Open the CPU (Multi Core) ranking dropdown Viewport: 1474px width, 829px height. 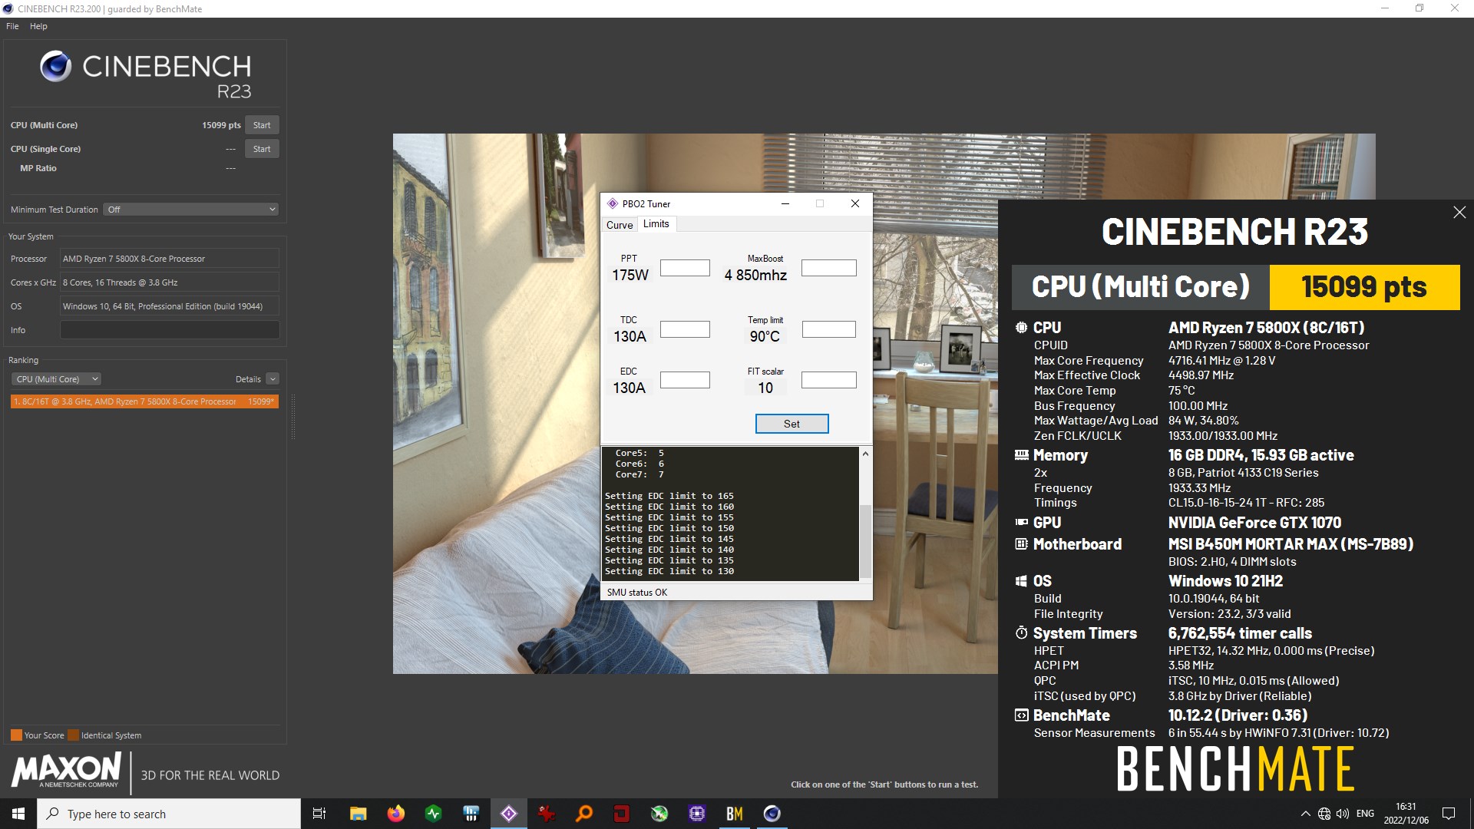tap(56, 379)
